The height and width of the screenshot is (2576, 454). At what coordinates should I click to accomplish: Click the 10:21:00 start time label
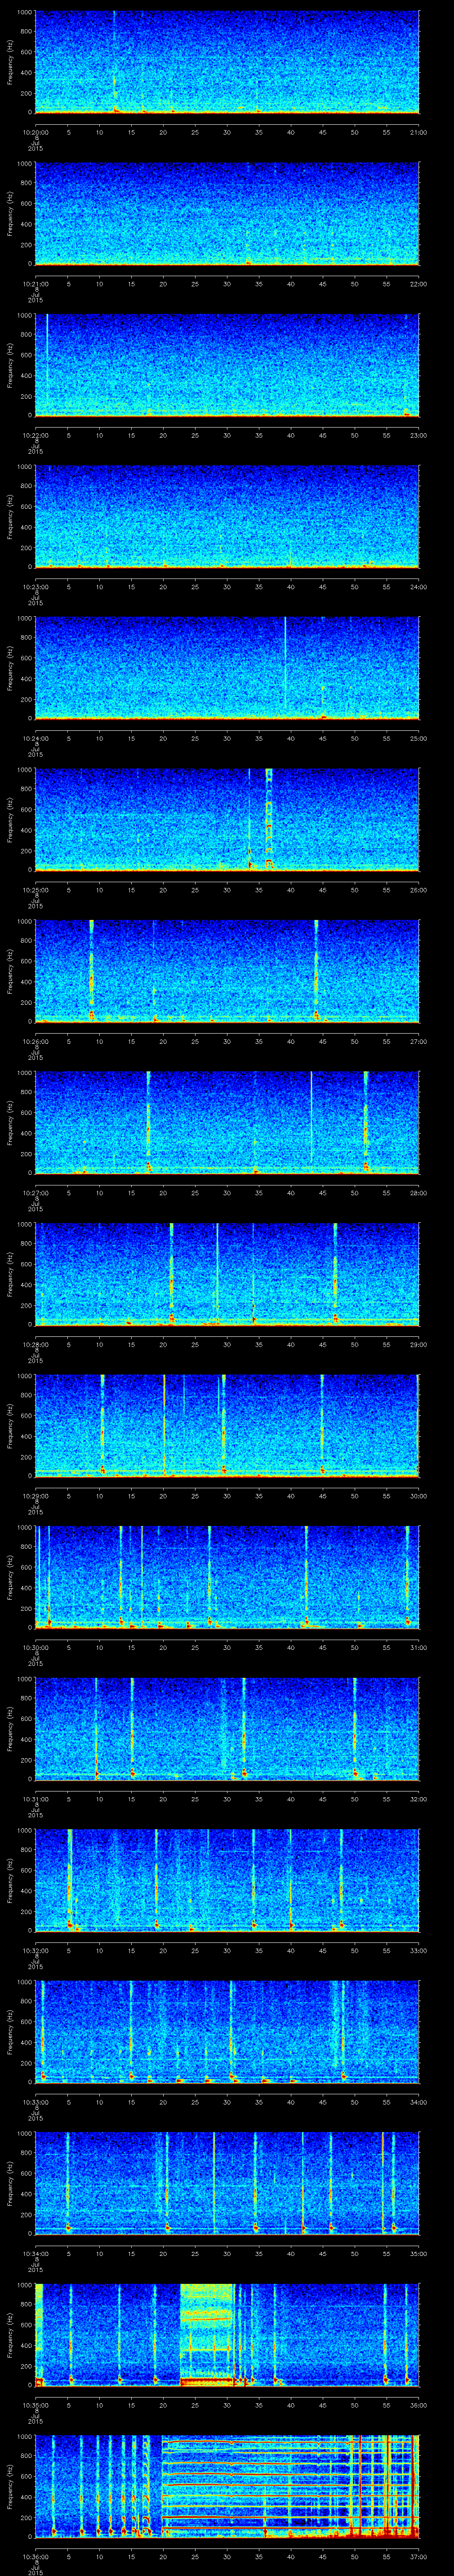(35, 284)
